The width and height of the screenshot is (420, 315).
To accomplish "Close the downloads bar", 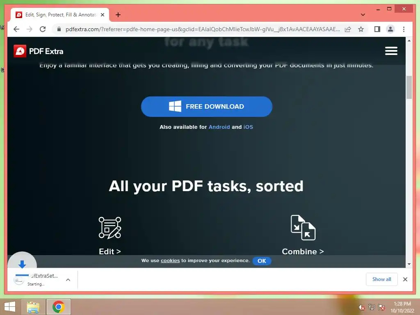I will [405, 279].
